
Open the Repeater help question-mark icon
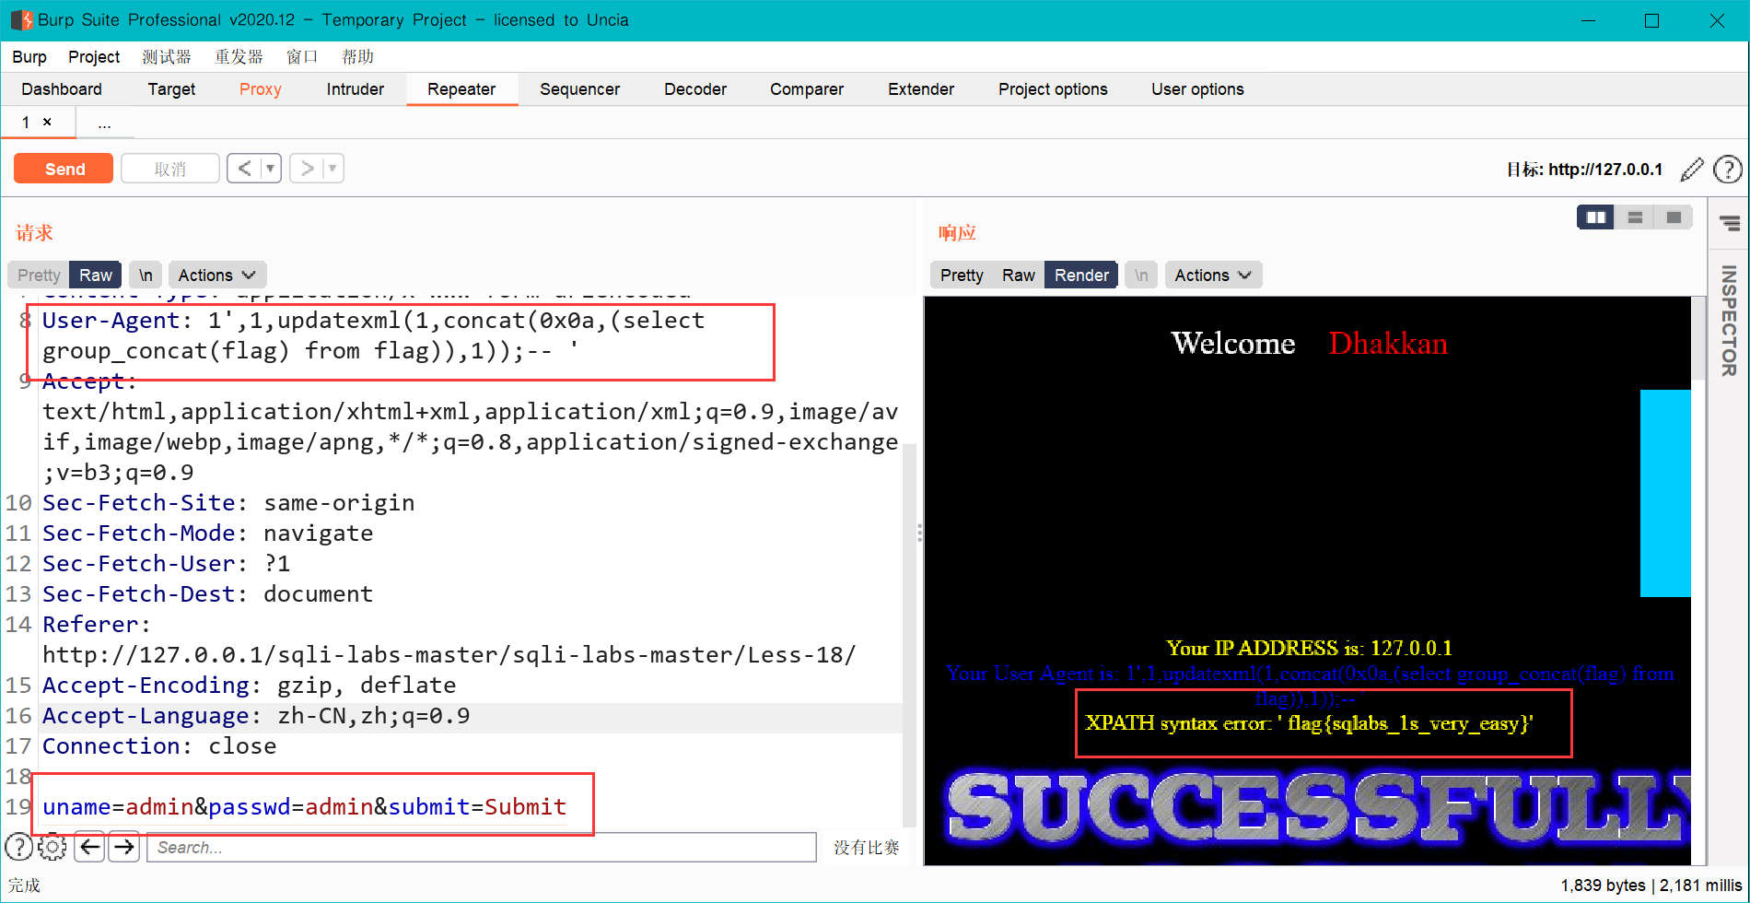1728,170
